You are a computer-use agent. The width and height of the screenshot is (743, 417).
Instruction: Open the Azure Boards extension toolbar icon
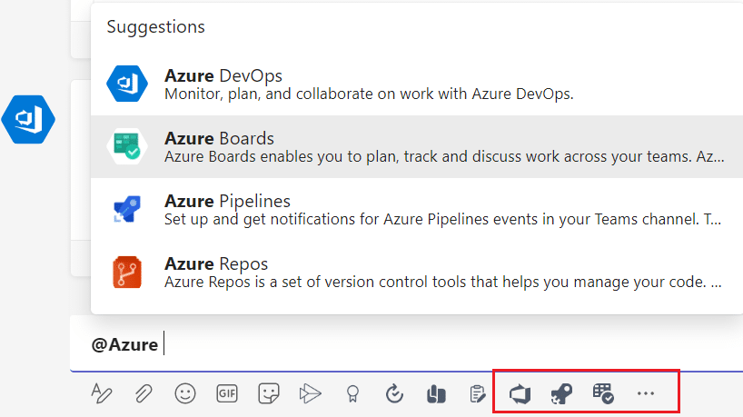click(603, 393)
